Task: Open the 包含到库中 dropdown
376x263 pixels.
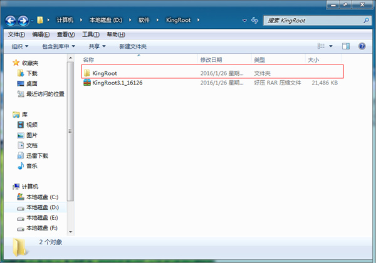Action: pos(58,46)
